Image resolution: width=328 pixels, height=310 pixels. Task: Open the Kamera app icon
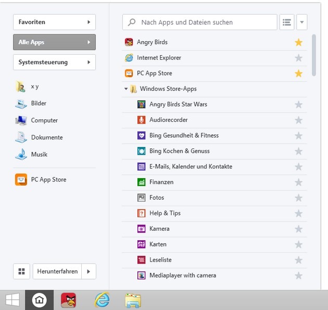tap(142, 229)
